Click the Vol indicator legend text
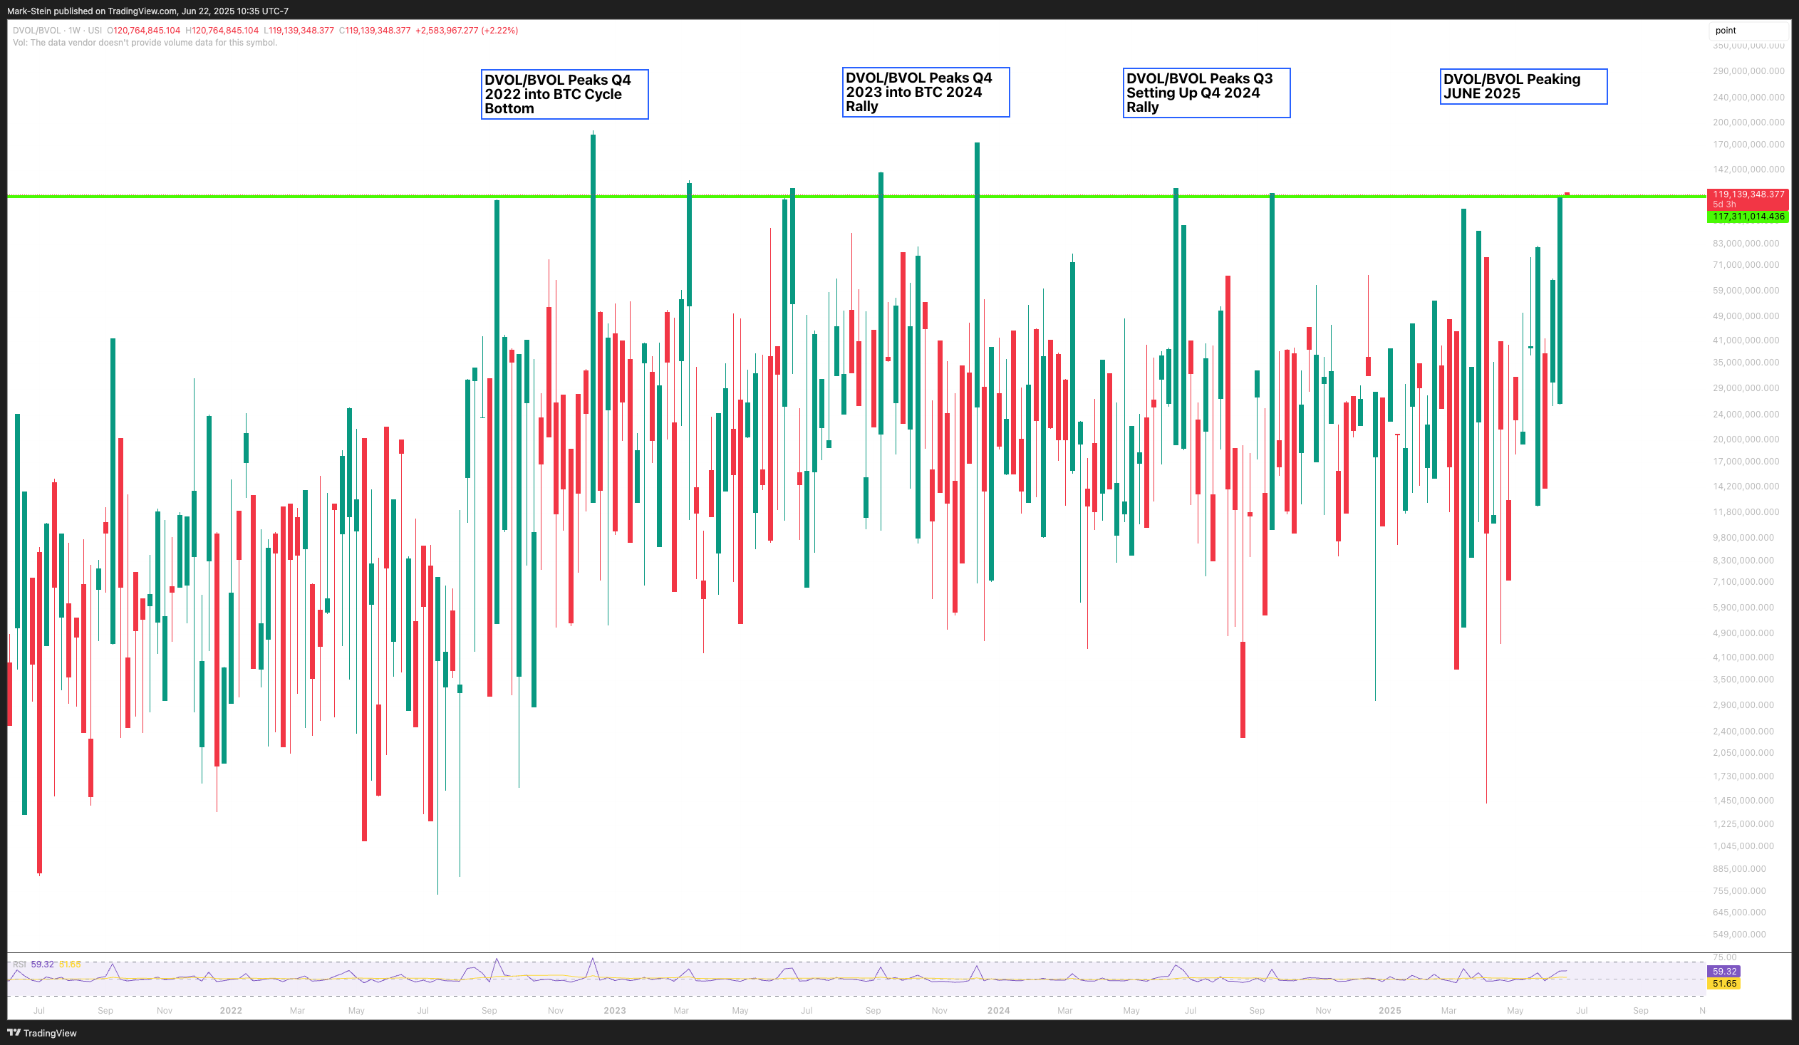This screenshot has height=1045, width=1799. click(144, 43)
